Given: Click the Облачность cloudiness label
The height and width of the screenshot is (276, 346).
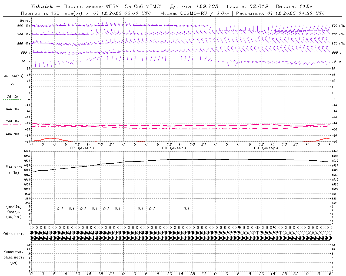Looking at the screenshot, I should click(14, 234).
